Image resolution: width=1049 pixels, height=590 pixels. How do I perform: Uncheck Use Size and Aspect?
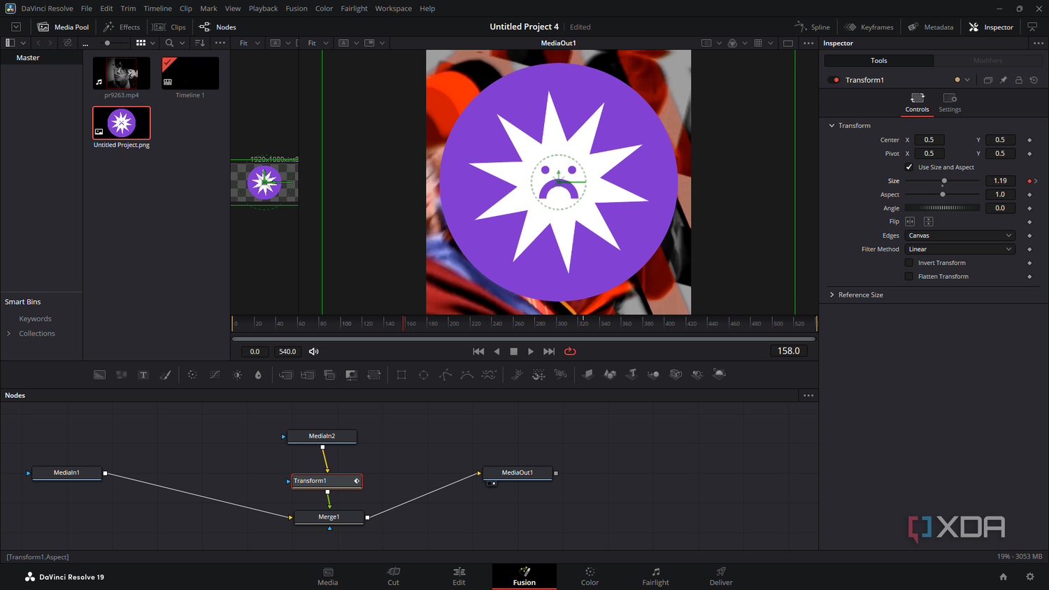coord(909,167)
